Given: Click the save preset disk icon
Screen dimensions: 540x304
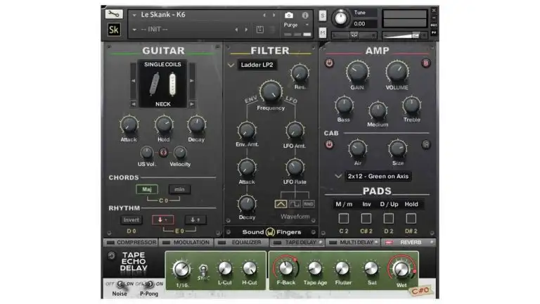Looking at the screenshot, I should point(260,30).
